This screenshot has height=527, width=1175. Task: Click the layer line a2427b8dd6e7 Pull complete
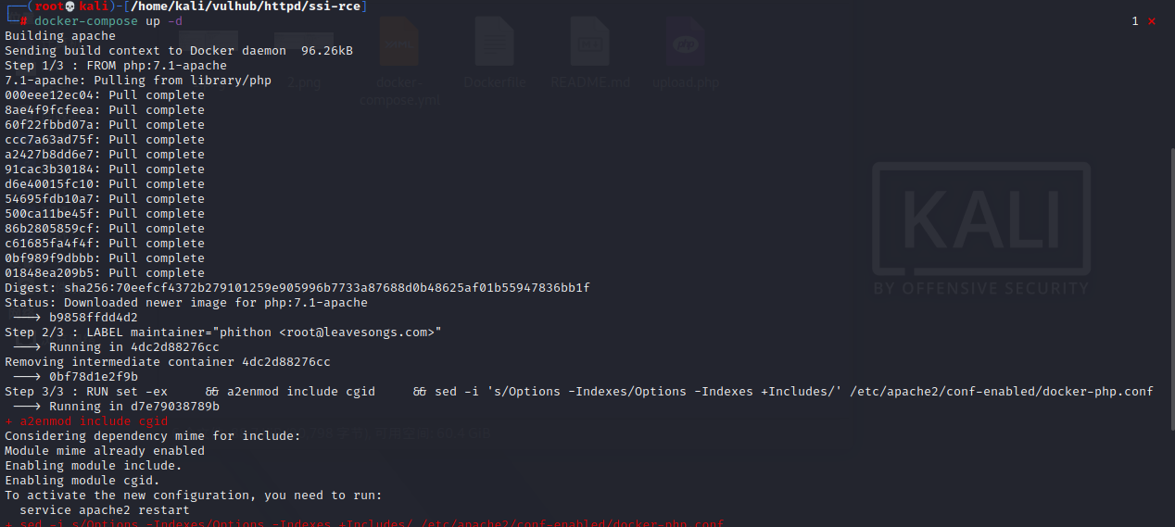pyautogui.click(x=105, y=155)
